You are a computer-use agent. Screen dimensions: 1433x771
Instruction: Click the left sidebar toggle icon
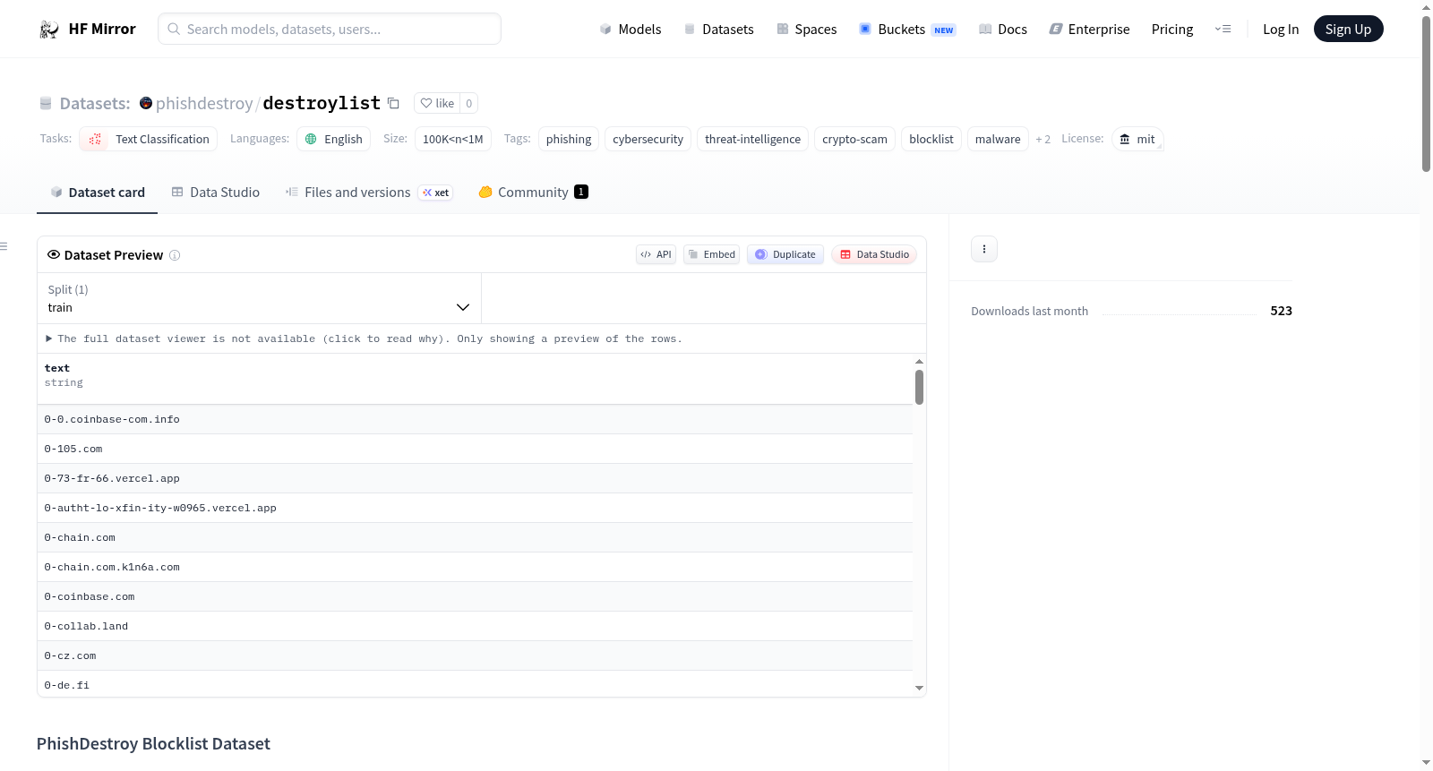(4, 246)
